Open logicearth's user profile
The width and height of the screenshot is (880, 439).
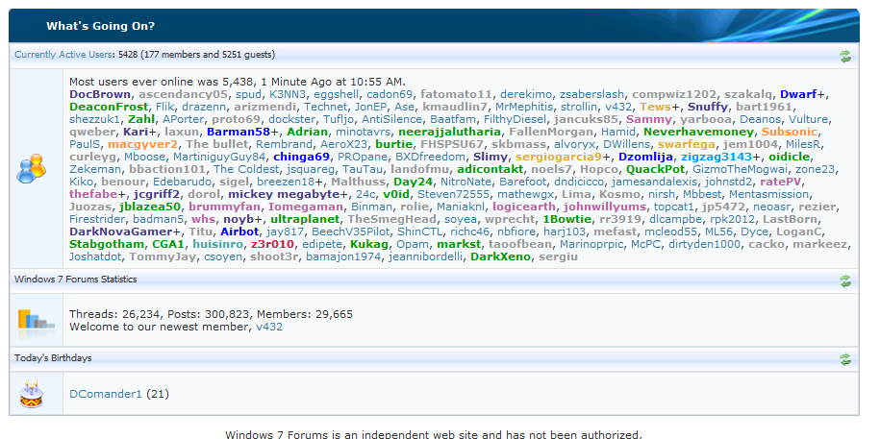coord(523,207)
